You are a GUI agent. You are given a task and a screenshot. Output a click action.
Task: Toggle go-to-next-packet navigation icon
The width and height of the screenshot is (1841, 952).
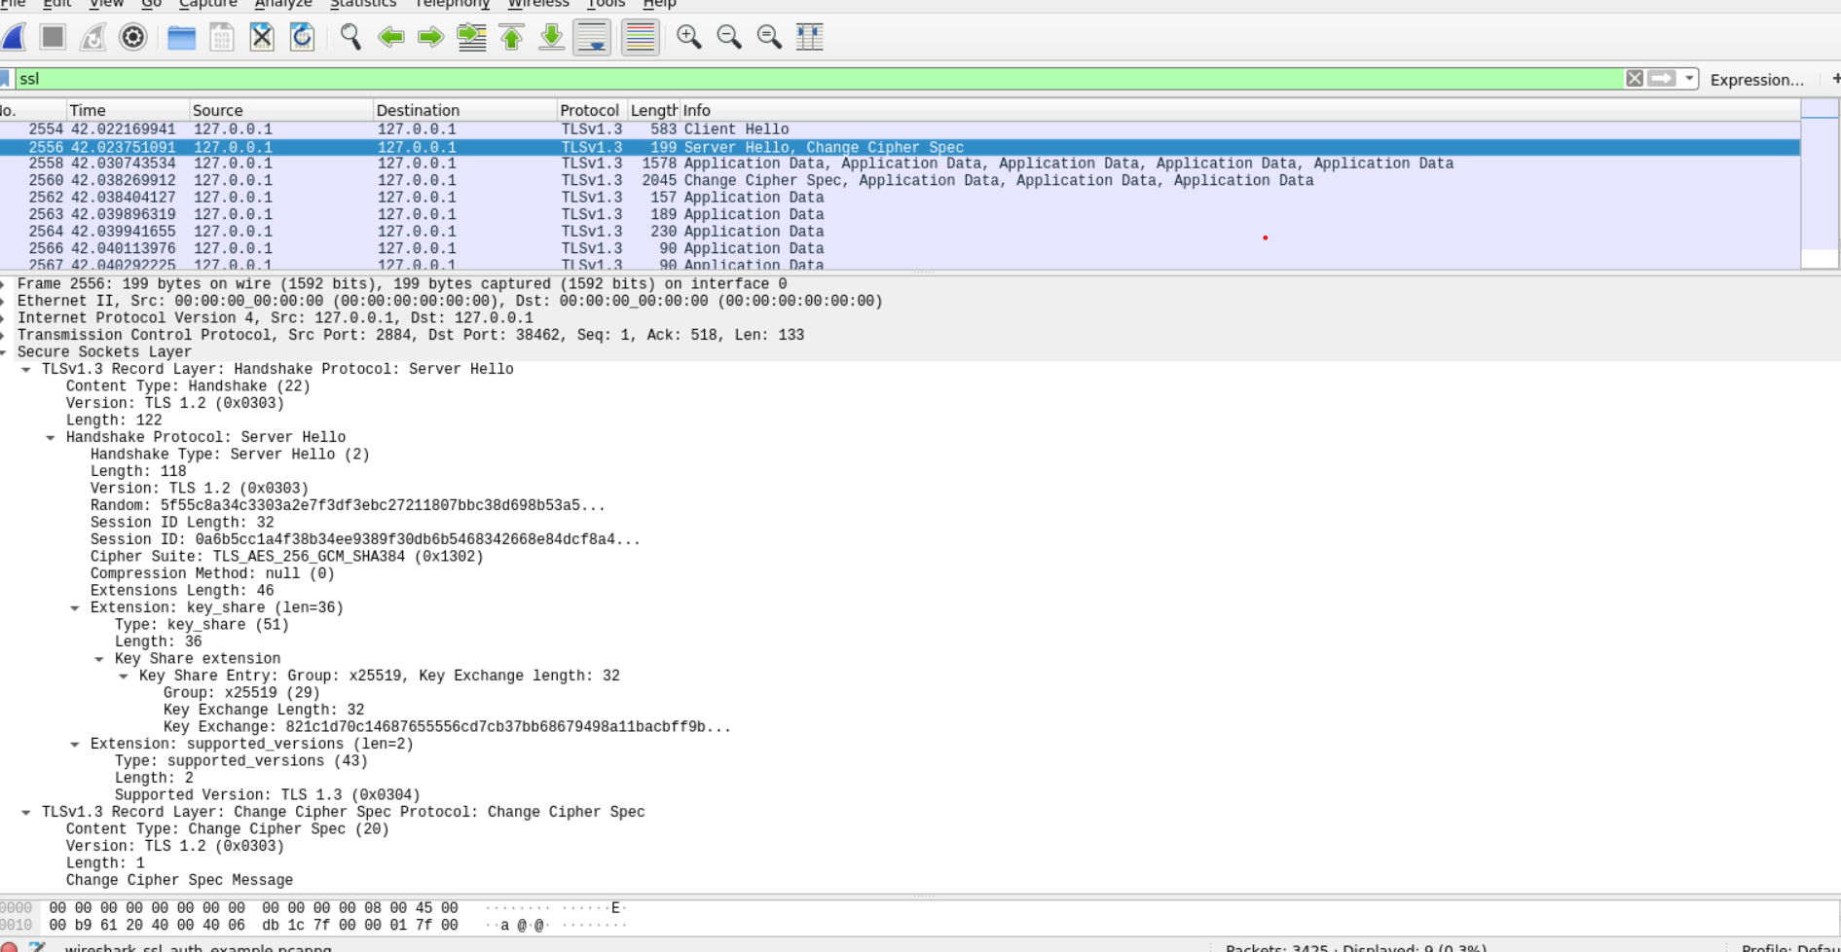pyautogui.click(x=428, y=38)
